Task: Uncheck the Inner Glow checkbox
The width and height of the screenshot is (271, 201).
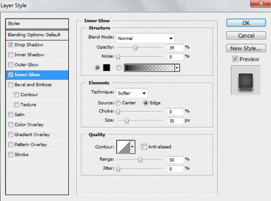Action: point(11,75)
